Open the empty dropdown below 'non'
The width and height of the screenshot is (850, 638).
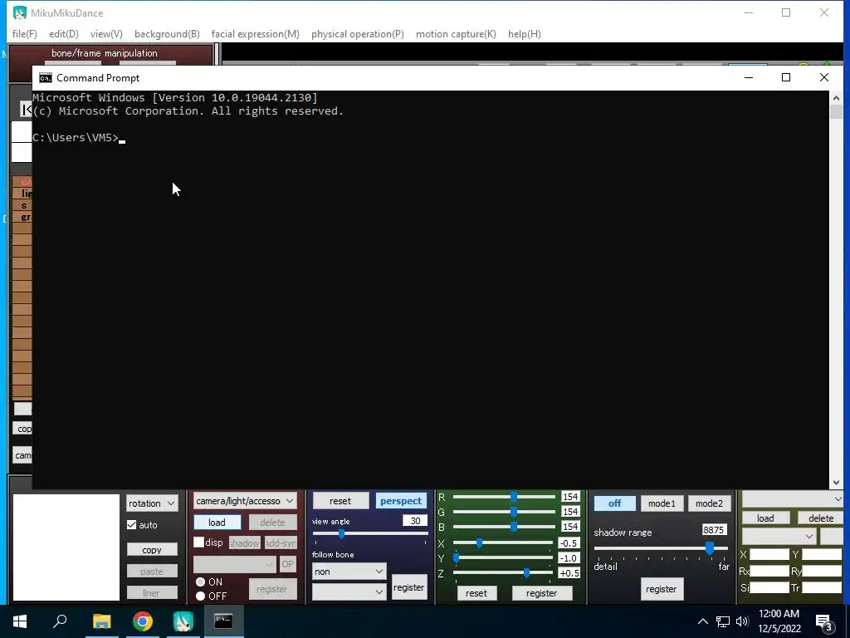tap(349, 591)
